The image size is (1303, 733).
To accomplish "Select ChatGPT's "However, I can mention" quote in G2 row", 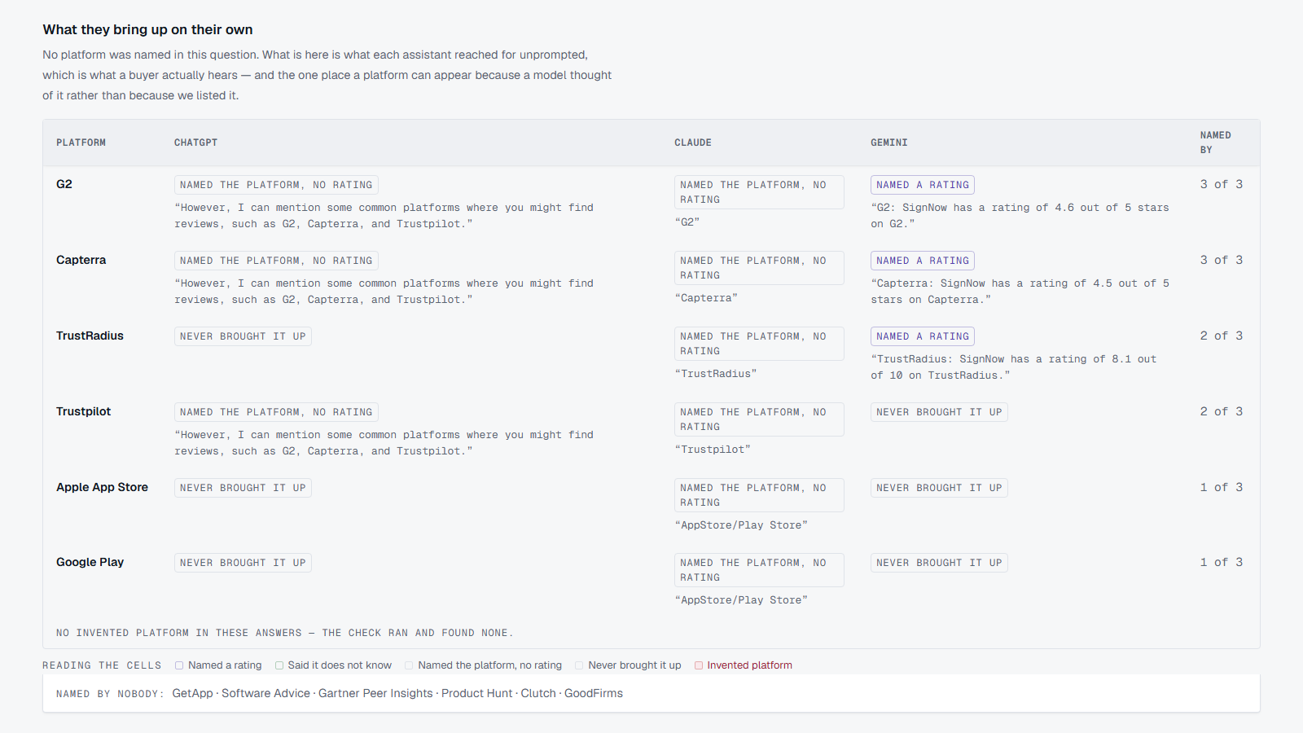I will pos(384,216).
